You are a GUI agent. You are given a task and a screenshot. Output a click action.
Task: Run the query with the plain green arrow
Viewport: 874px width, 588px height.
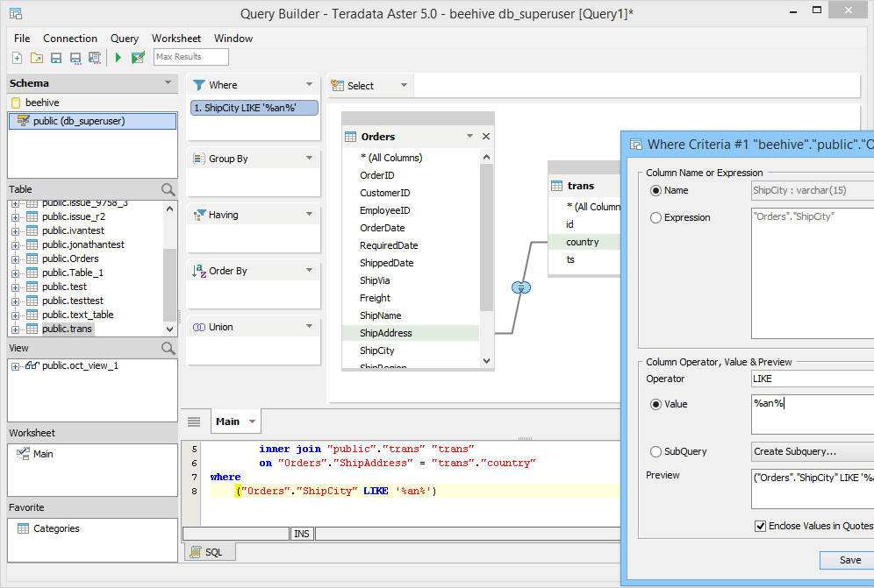(118, 57)
